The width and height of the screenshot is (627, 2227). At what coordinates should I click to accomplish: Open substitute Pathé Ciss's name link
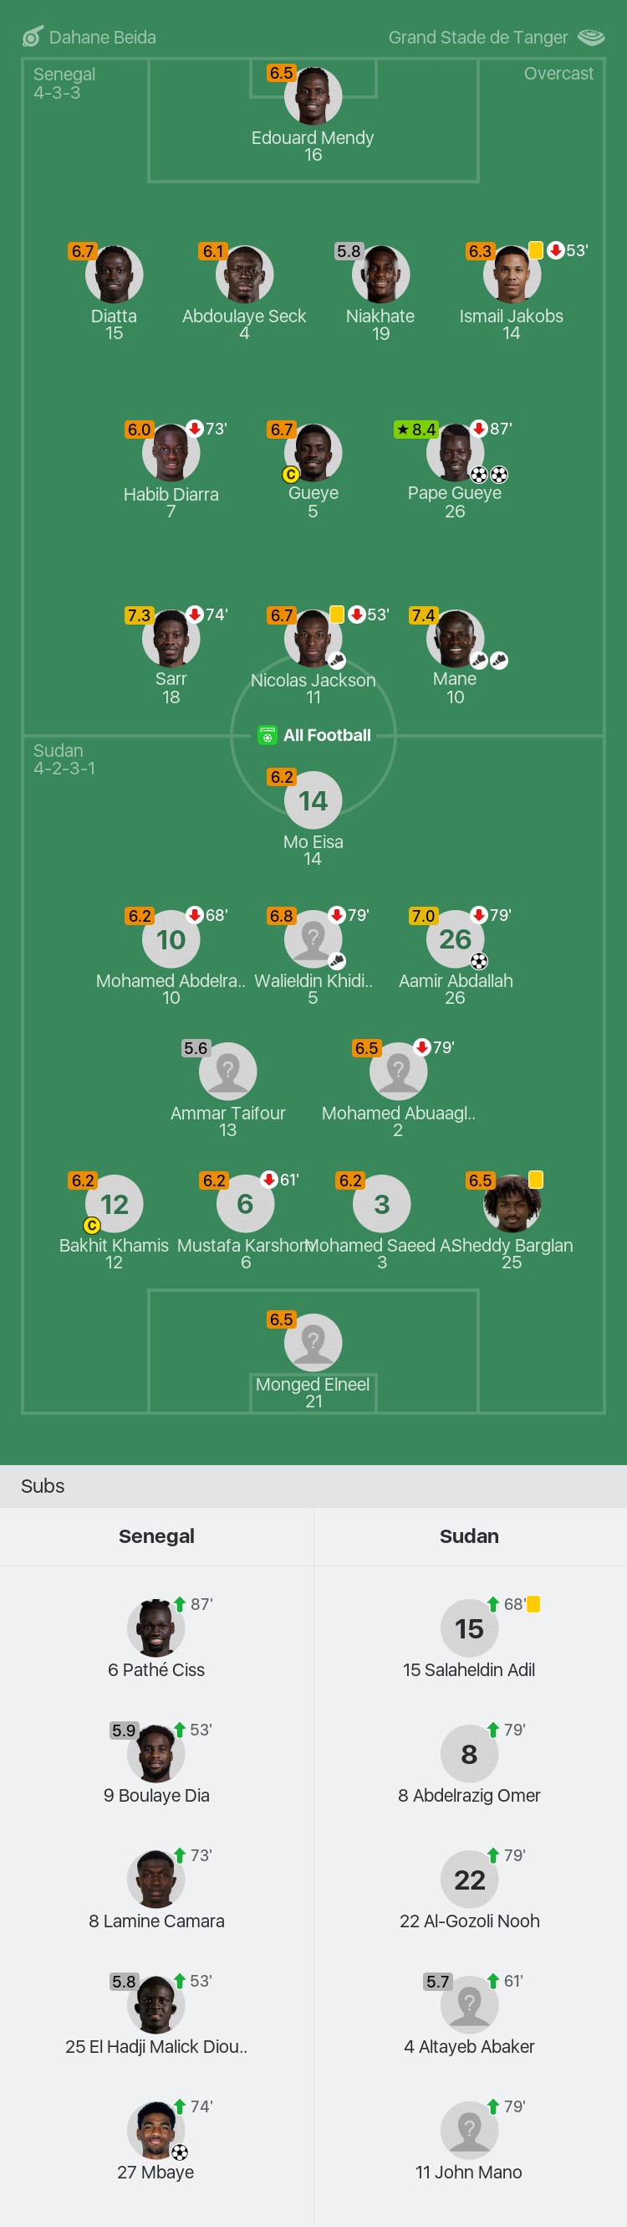pos(156,1669)
